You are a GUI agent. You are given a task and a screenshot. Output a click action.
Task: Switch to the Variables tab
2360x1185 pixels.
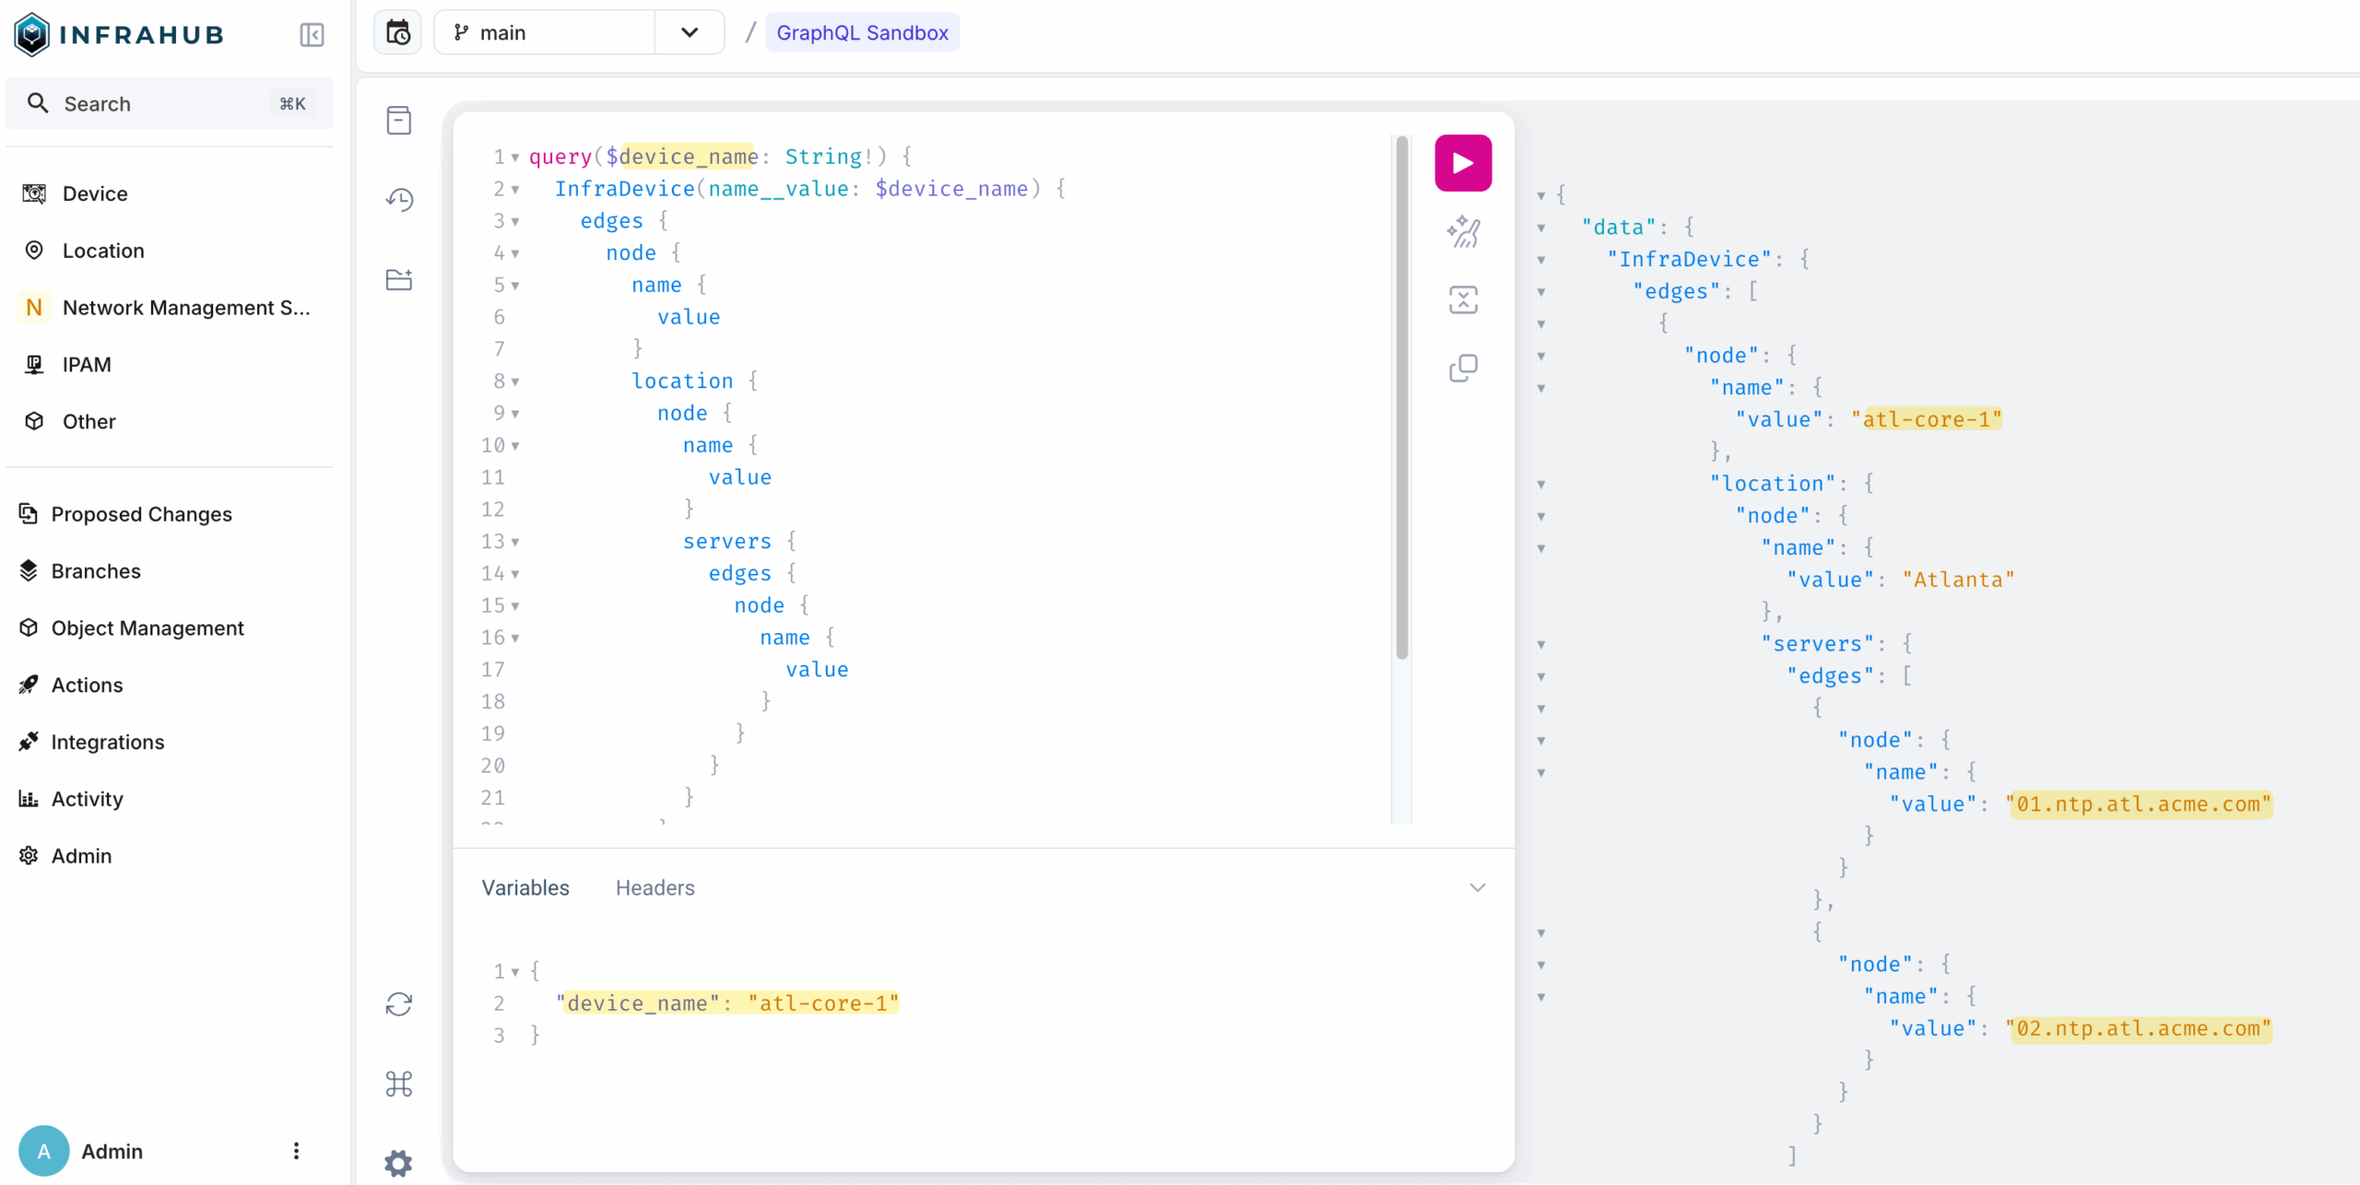[525, 888]
